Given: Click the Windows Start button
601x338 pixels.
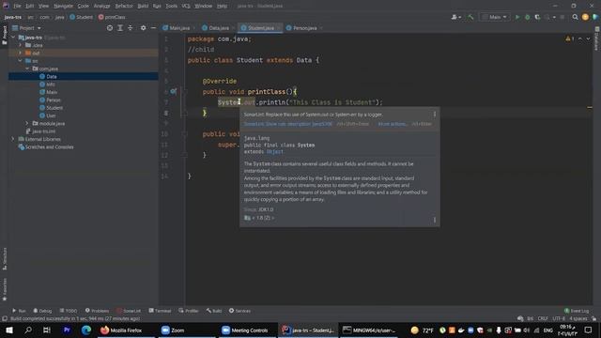Looking at the screenshot, I should [9, 330].
